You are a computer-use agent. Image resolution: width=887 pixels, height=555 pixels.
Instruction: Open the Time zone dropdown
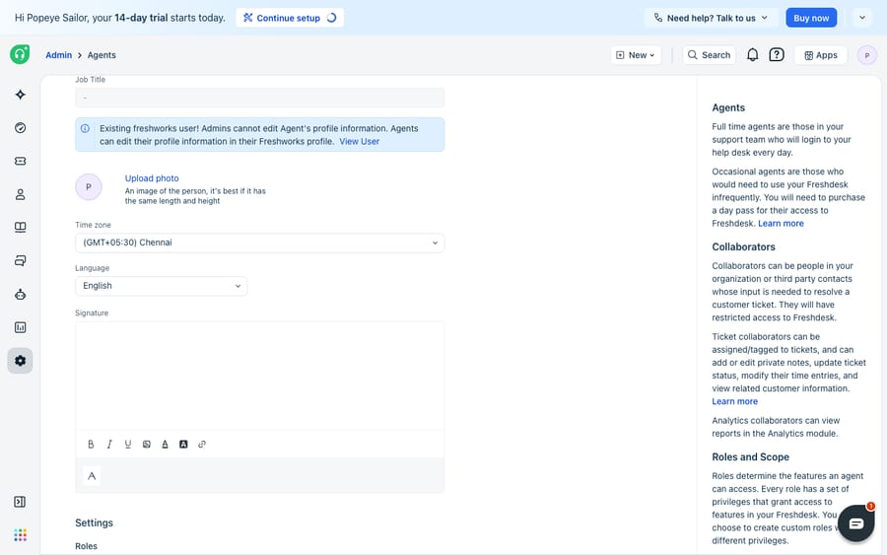pos(259,243)
